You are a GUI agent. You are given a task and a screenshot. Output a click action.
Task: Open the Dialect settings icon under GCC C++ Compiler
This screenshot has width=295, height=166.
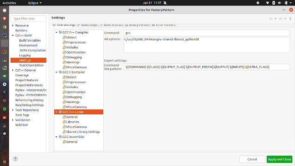[x=64, y=37]
